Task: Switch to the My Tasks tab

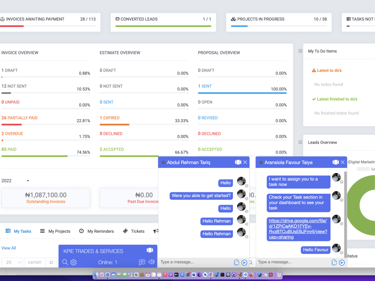Action: coord(18,231)
